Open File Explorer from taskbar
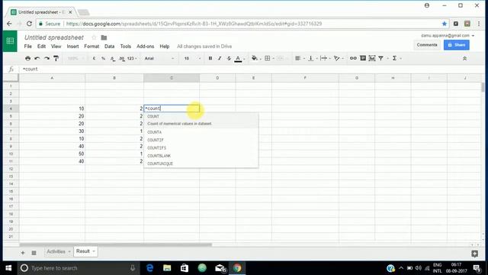488x275 pixels. tap(167, 268)
